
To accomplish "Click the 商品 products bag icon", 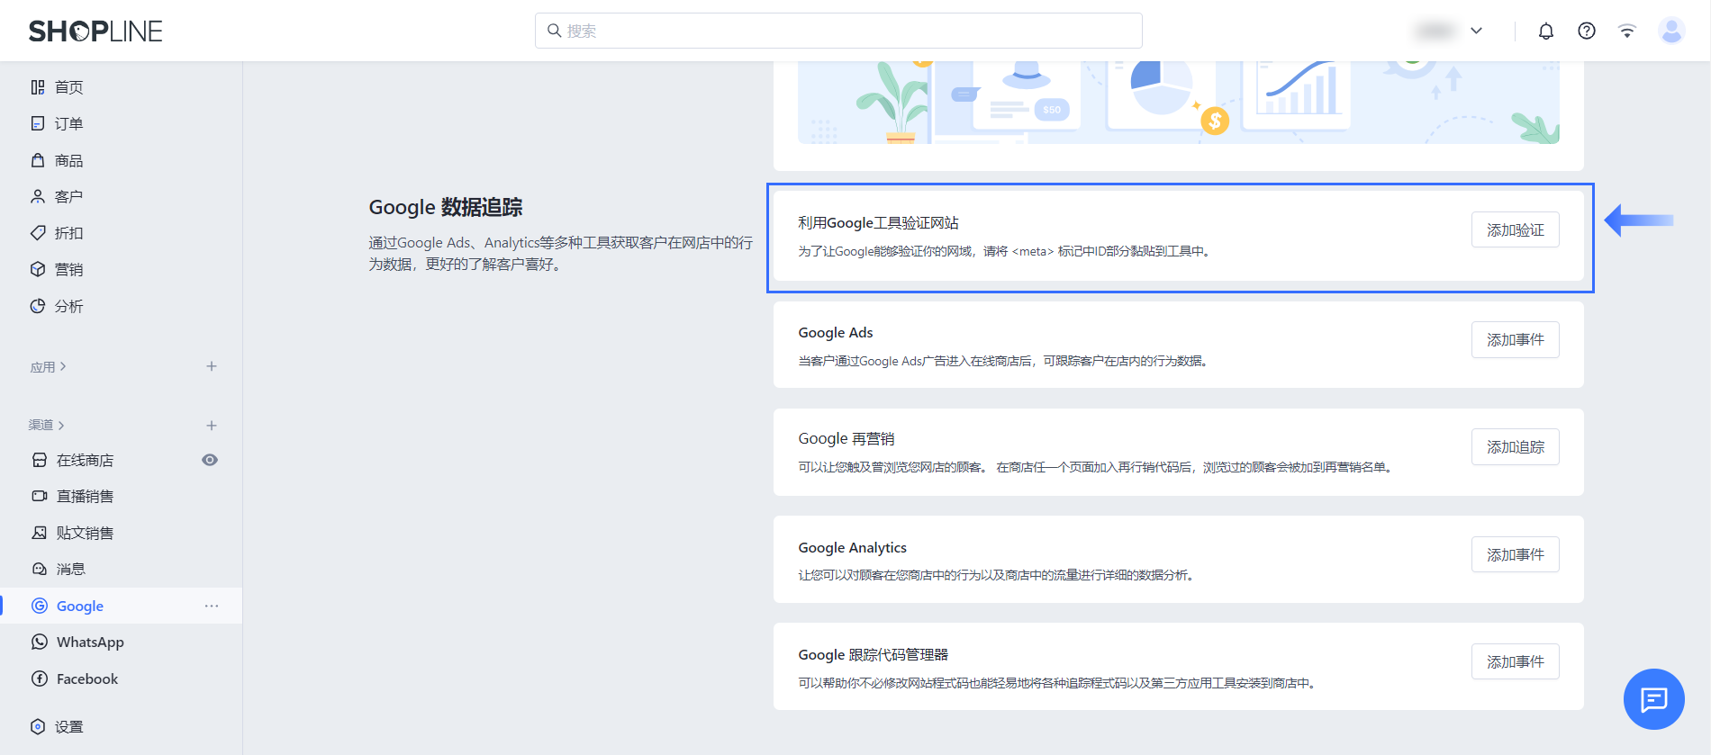I will [38, 160].
